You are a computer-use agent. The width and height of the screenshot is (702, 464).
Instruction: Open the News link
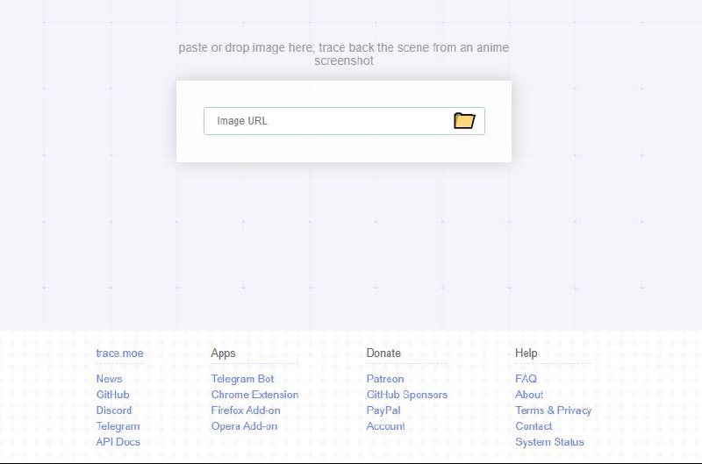pos(110,379)
